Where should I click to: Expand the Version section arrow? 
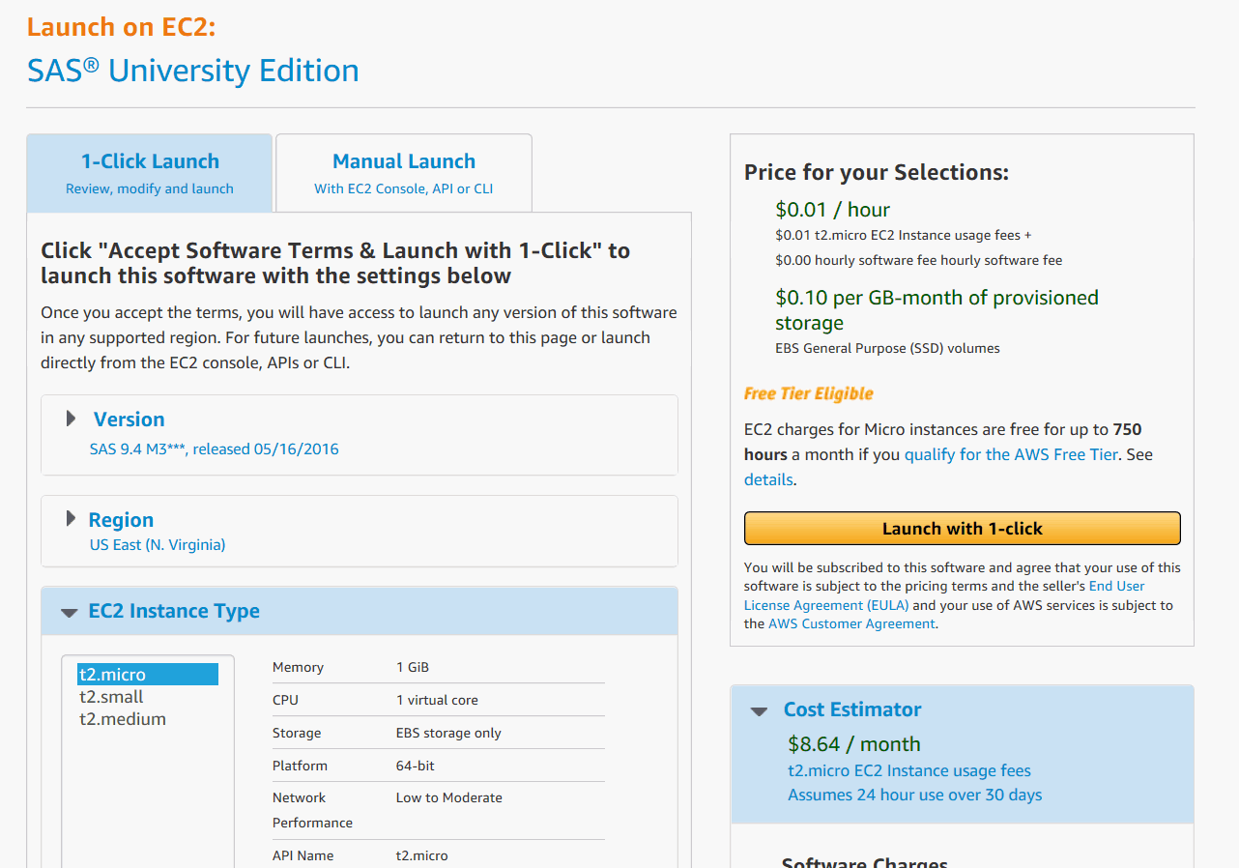[71, 419]
